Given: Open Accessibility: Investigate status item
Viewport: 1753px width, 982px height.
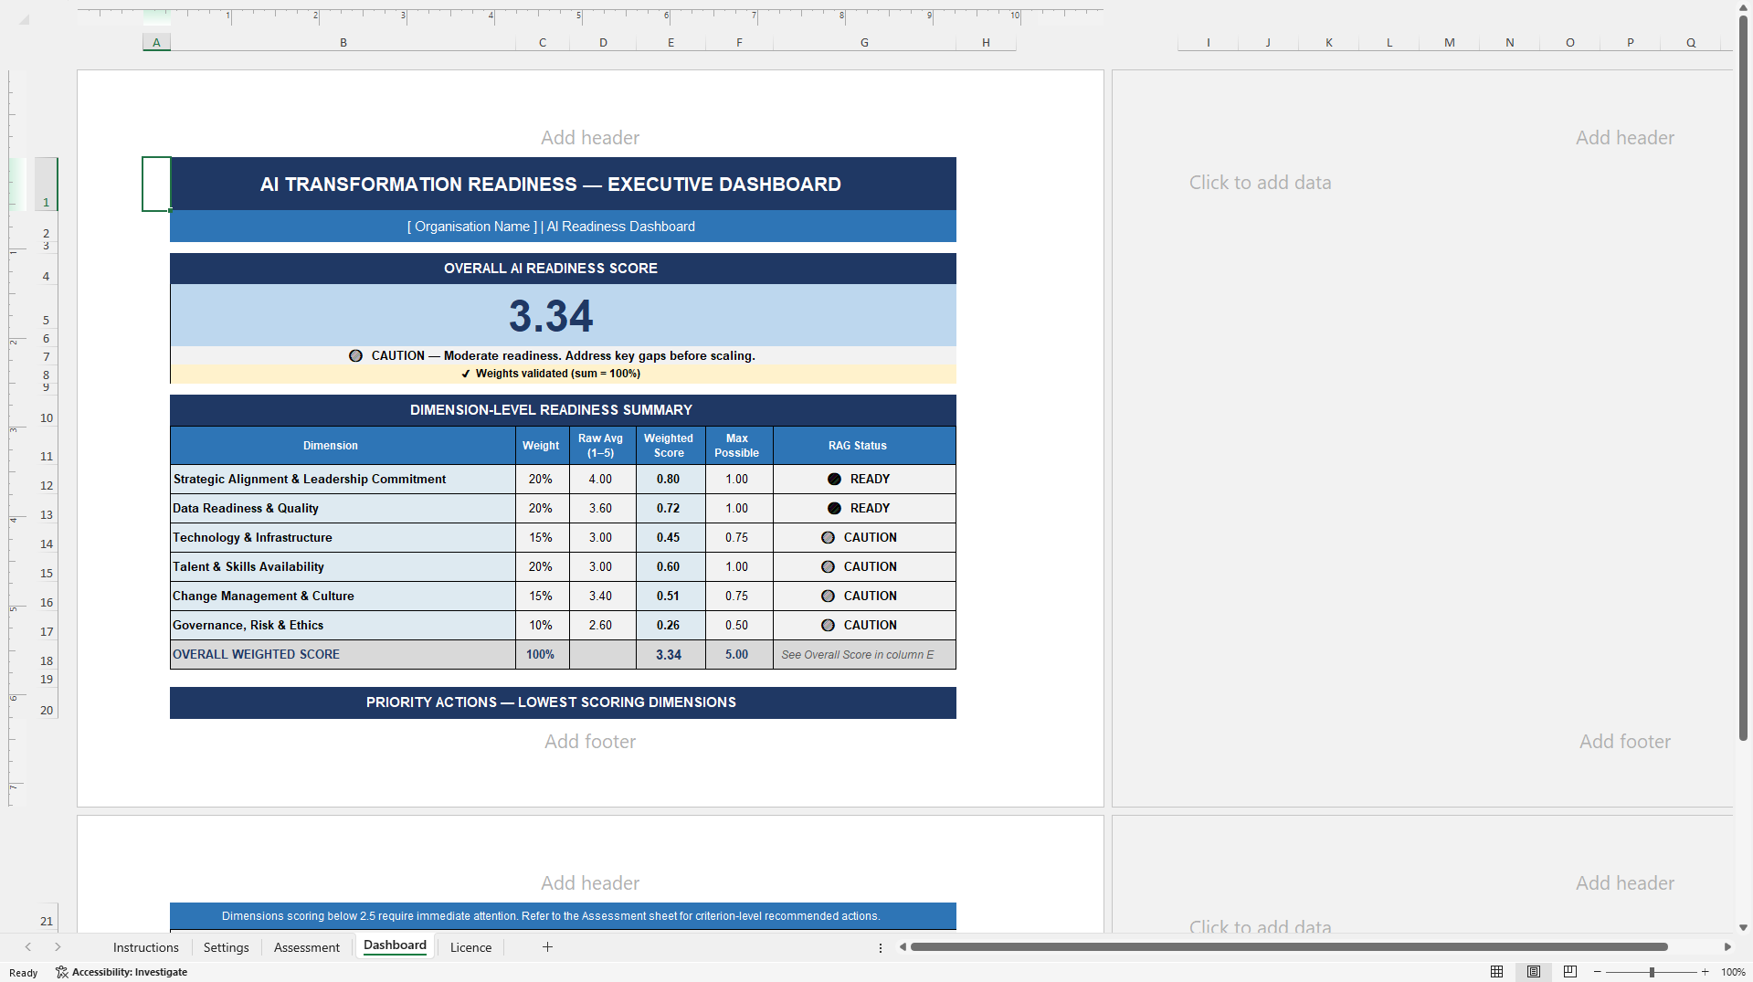Looking at the screenshot, I should click(121, 972).
